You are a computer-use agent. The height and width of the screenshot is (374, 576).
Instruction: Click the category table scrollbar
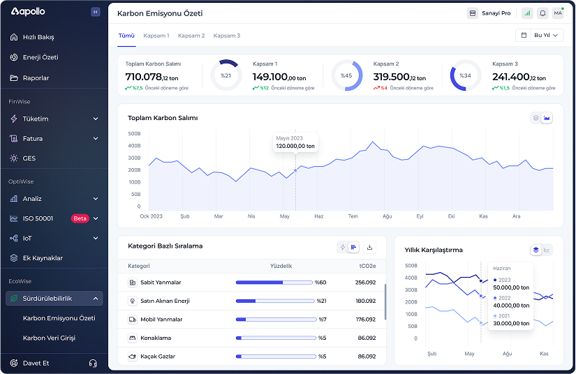click(x=385, y=301)
